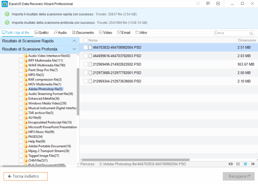Click the import/login icon in title bar
This screenshot has width=258, height=184.
pyautogui.click(x=198, y=4)
